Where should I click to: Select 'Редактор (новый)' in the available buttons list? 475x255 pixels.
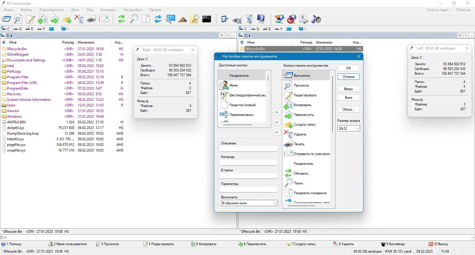[x=242, y=105]
